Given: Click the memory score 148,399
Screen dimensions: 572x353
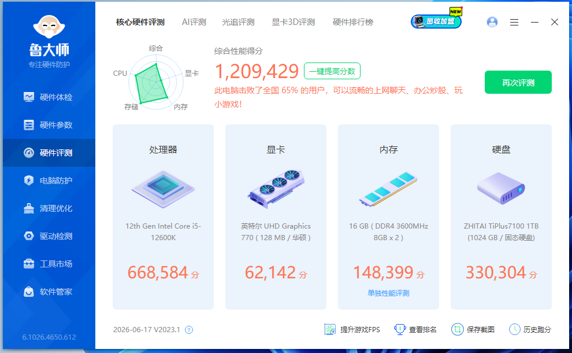Looking at the screenshot, I should [x=384, y=273].
